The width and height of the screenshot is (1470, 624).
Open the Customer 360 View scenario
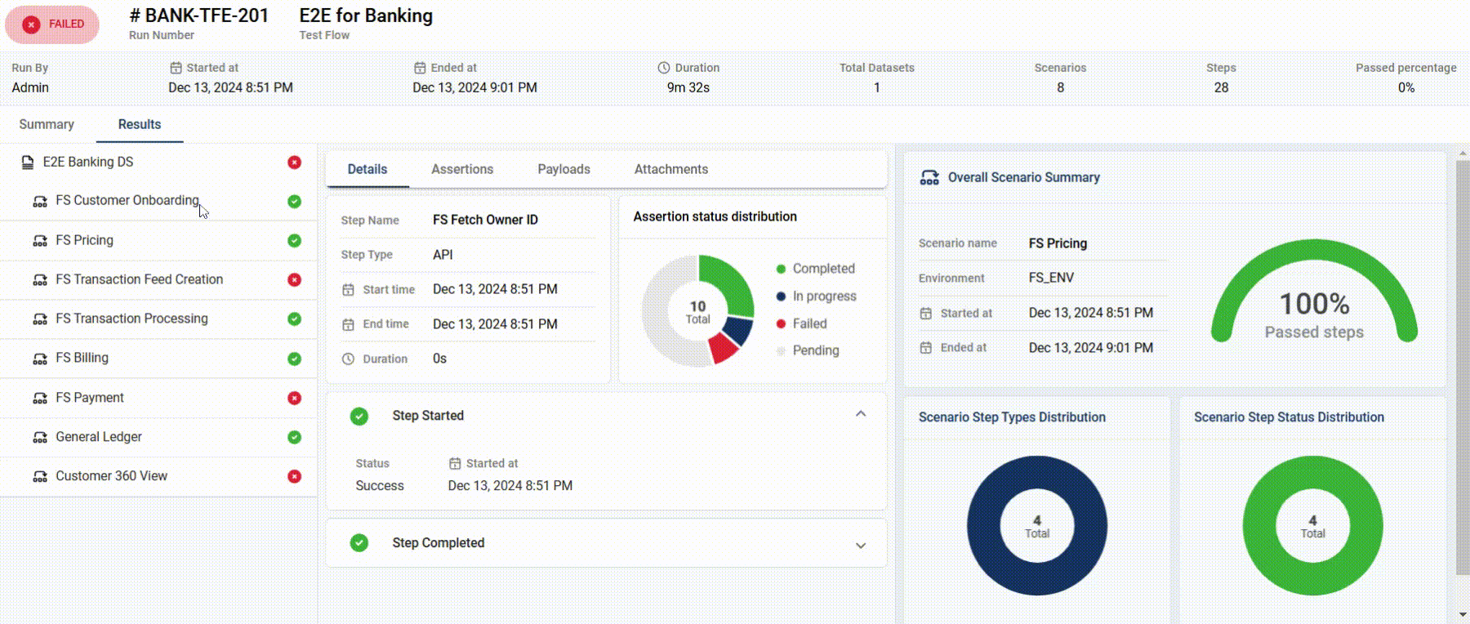coord(111,476)
